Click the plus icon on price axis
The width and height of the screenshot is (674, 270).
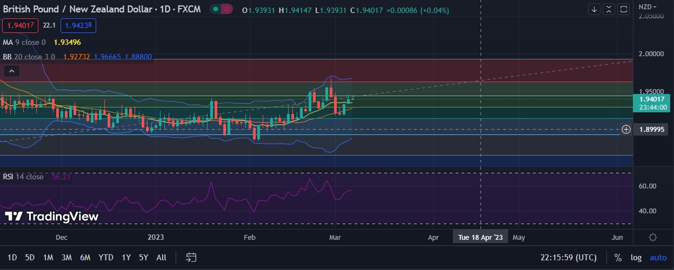click(x=626, y=129)
